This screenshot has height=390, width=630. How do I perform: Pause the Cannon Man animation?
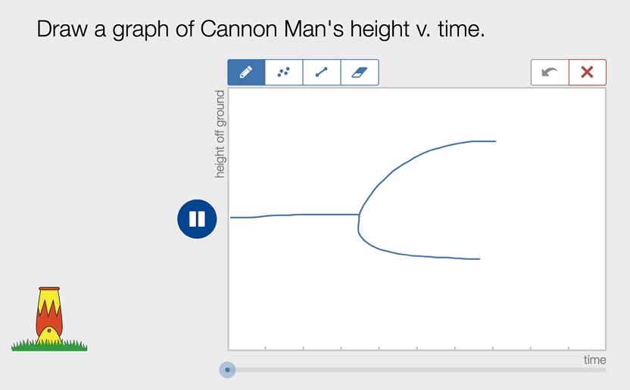point(197,219)
